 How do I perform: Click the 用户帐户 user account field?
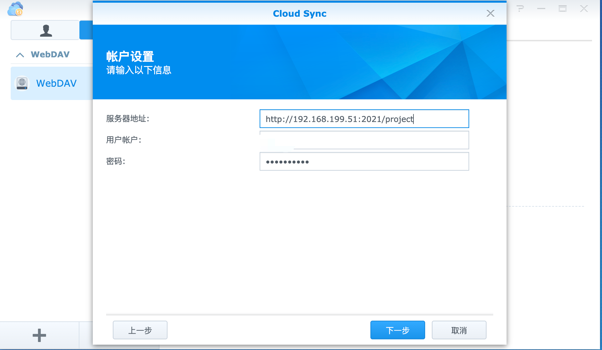coord(364,140)
